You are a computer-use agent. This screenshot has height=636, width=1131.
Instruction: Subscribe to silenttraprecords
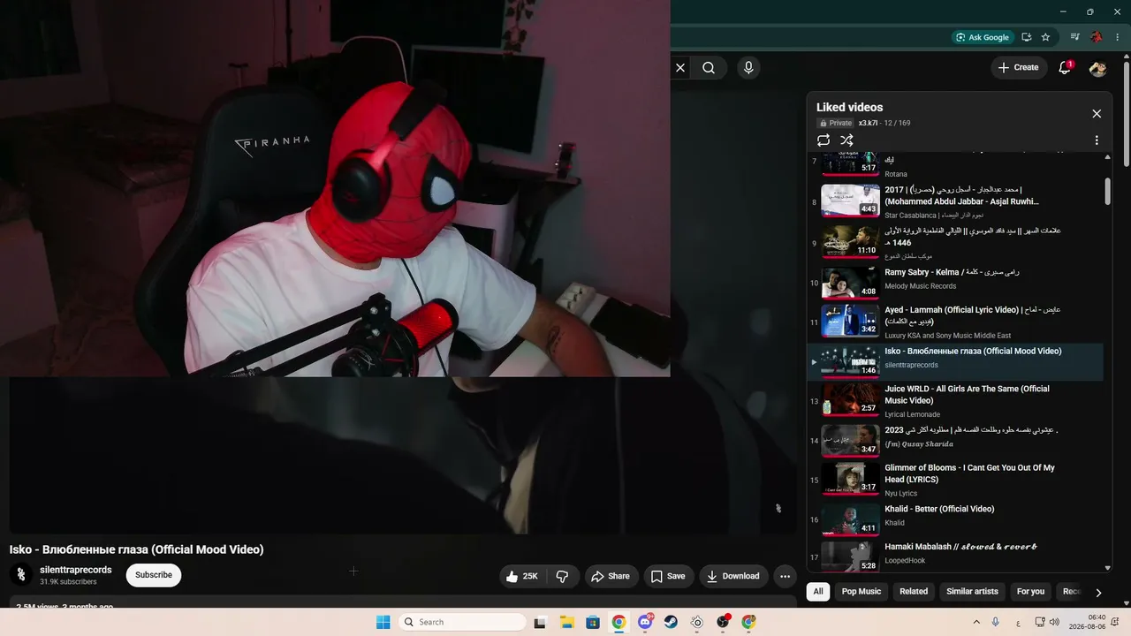click(x=154, y=575)
